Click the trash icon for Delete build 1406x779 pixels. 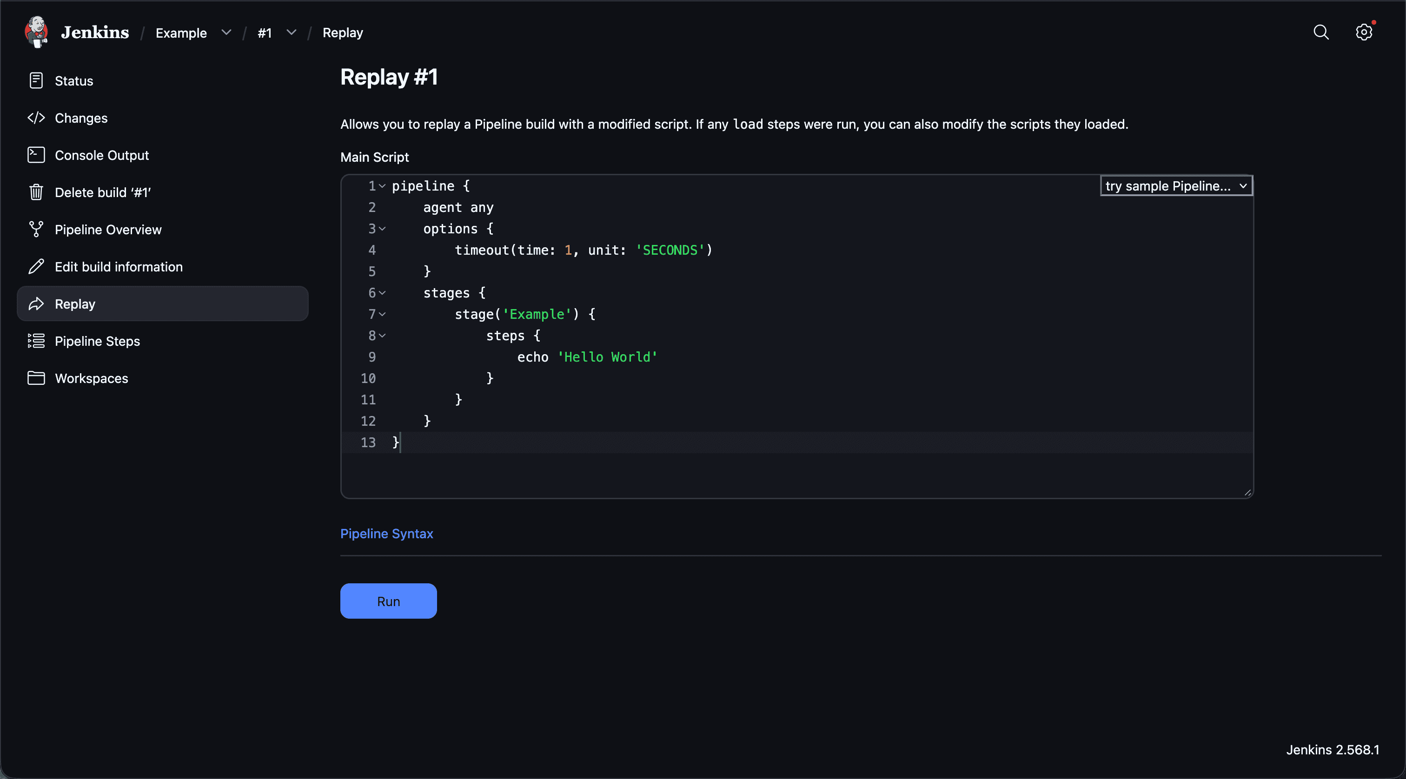pyautogui.click(x=36, y=192)
